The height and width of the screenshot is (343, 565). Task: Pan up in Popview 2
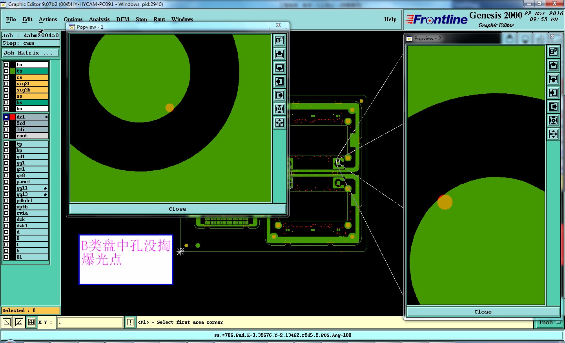coord(553,65)
